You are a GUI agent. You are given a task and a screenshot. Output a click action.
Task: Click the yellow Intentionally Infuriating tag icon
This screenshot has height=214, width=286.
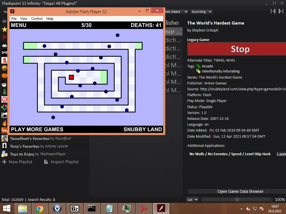coord(199,71)
